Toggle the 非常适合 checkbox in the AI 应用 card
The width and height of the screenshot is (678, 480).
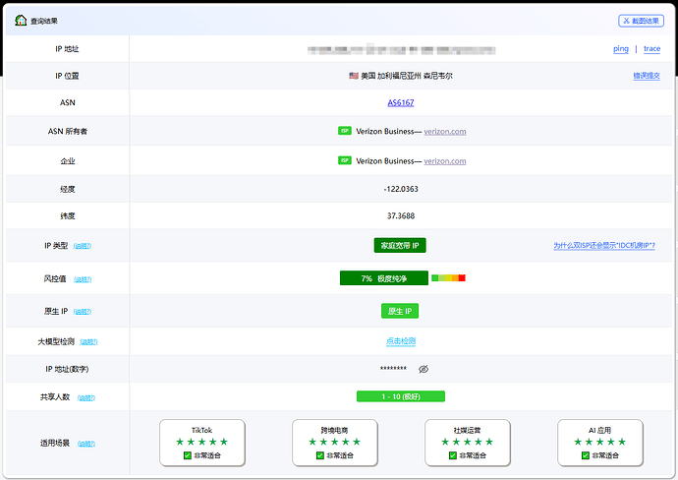point(586,455)
